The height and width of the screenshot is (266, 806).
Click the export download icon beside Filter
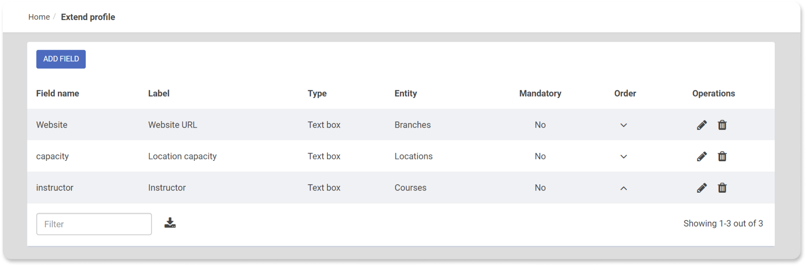pyautogui.click(x=170, y=223)
